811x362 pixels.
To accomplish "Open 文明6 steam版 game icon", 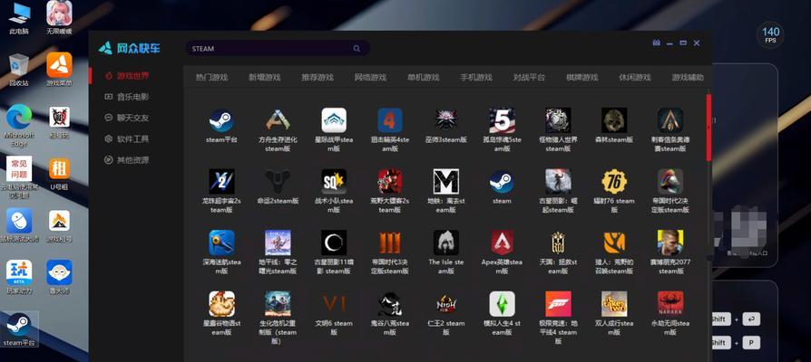I will click(x=334, y=304).
